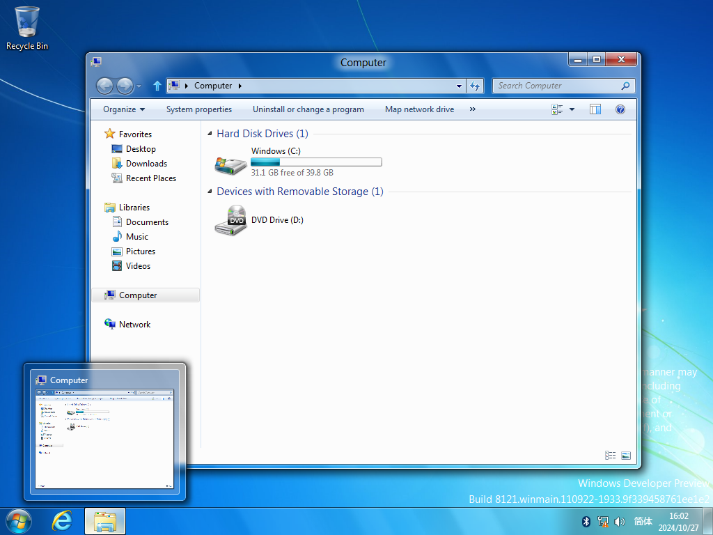Click Map network drive
713x535 pixels.
419,109
